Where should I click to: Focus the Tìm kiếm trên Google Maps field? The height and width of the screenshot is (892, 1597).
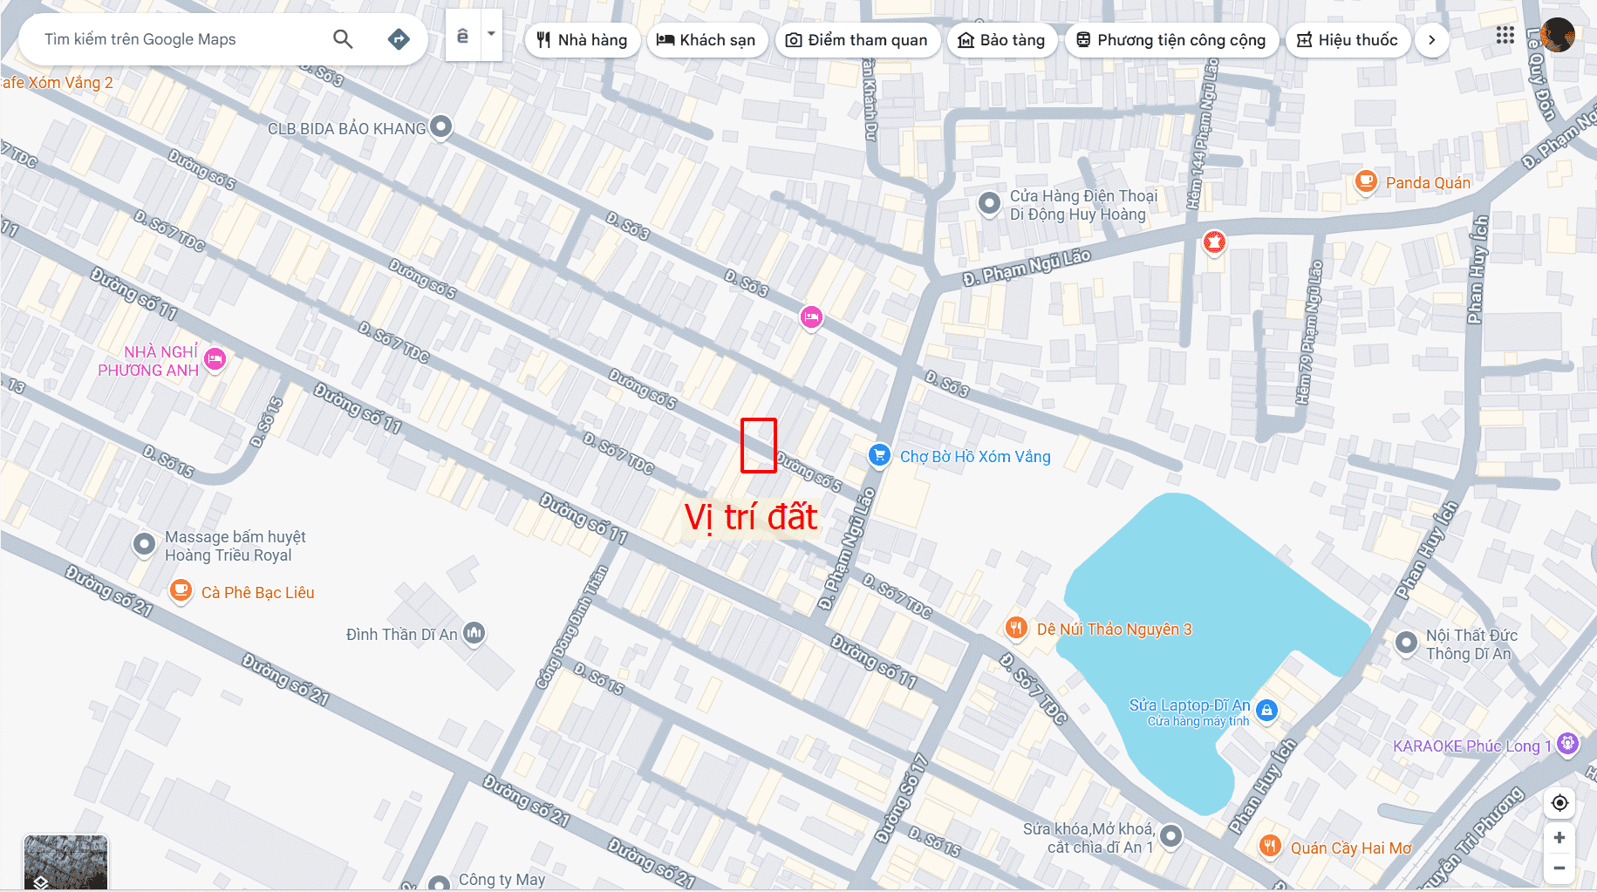[x=179, y=39]
